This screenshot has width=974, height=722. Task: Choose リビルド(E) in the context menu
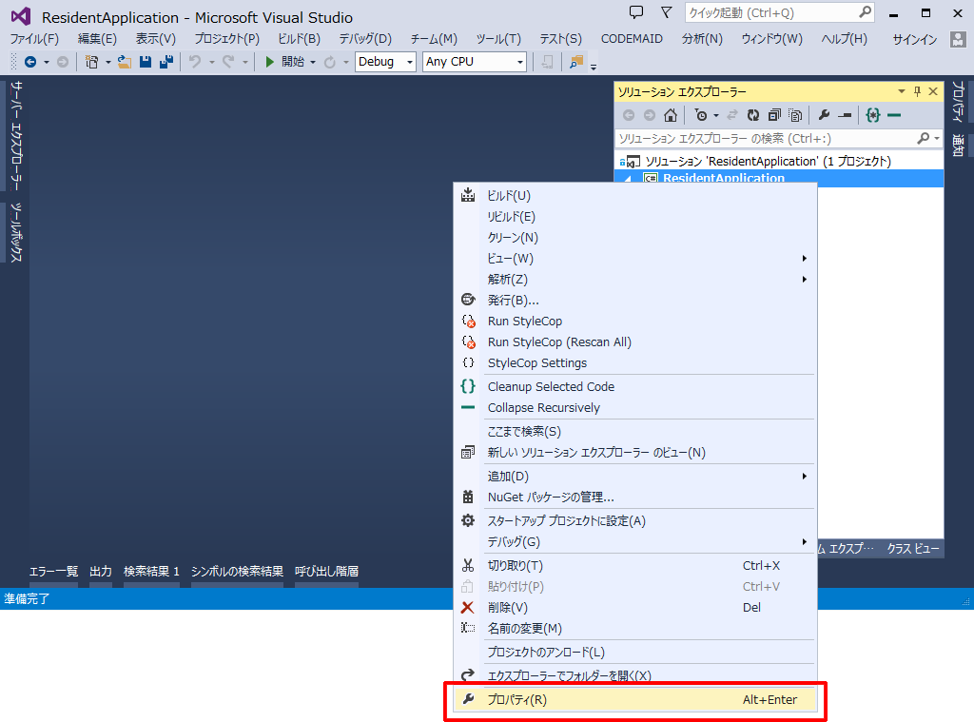tap(634, 217)
